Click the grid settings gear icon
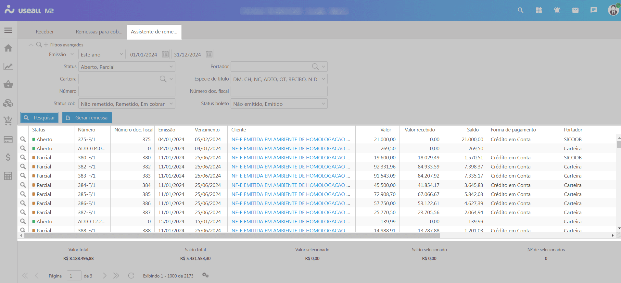The height and width of the screenshot is (283, 621). click(205, 275)
